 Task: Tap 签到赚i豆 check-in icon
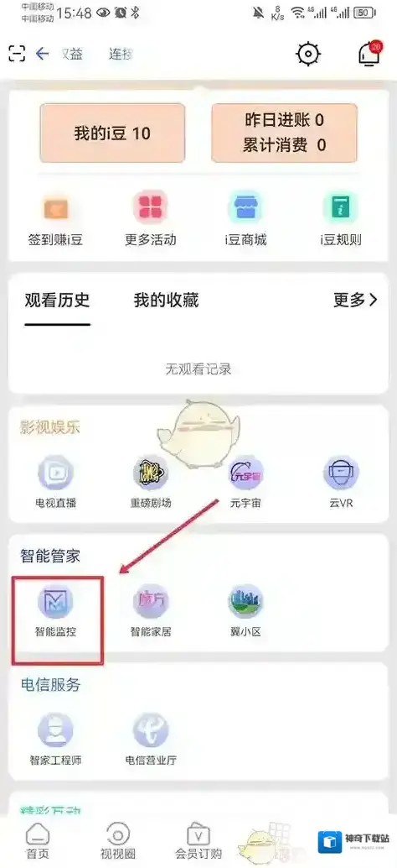55,209
